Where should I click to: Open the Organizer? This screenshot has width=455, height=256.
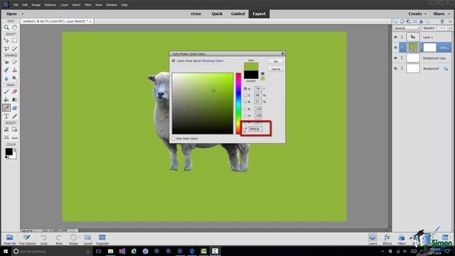102,240
